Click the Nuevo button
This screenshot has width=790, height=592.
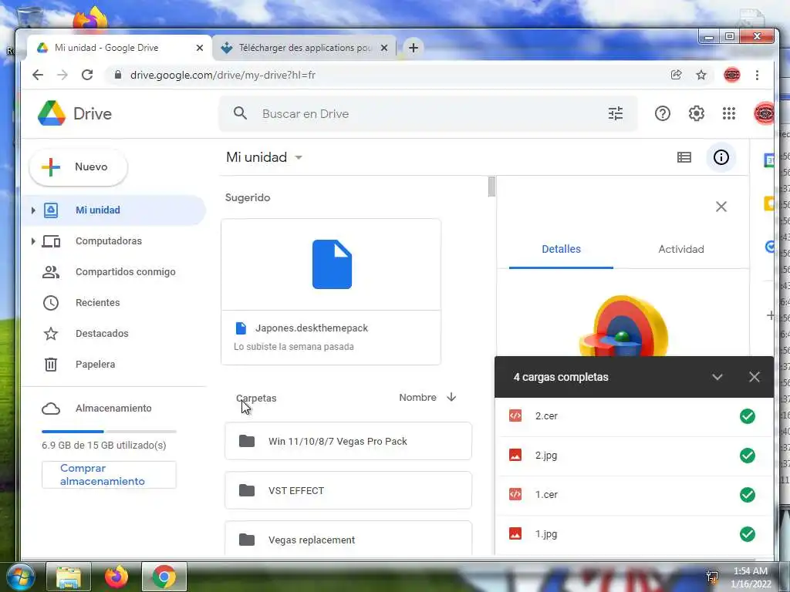tap(78, 167)
